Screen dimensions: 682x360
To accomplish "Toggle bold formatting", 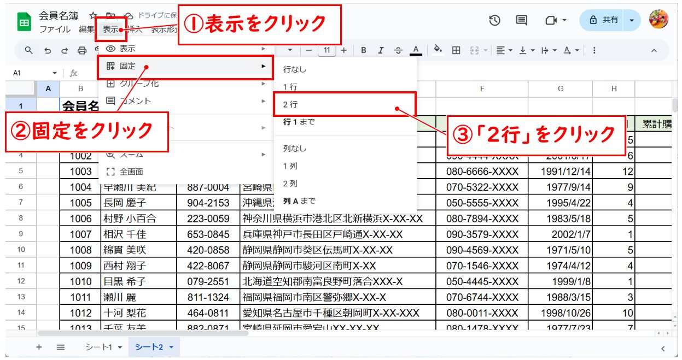I will click(363, 50).
